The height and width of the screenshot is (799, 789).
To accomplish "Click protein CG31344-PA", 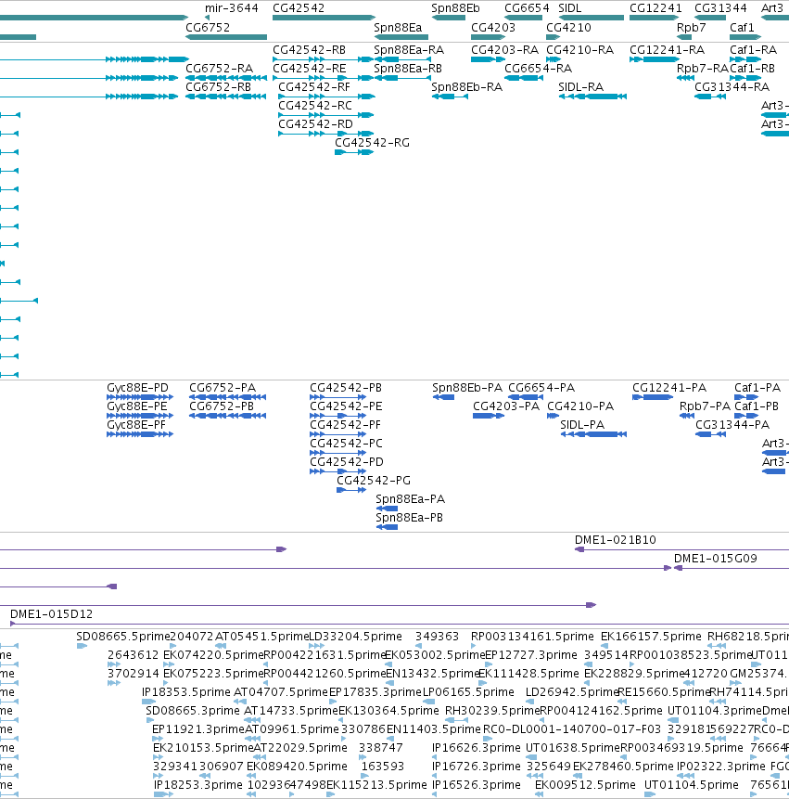I will tap(732, 425).
